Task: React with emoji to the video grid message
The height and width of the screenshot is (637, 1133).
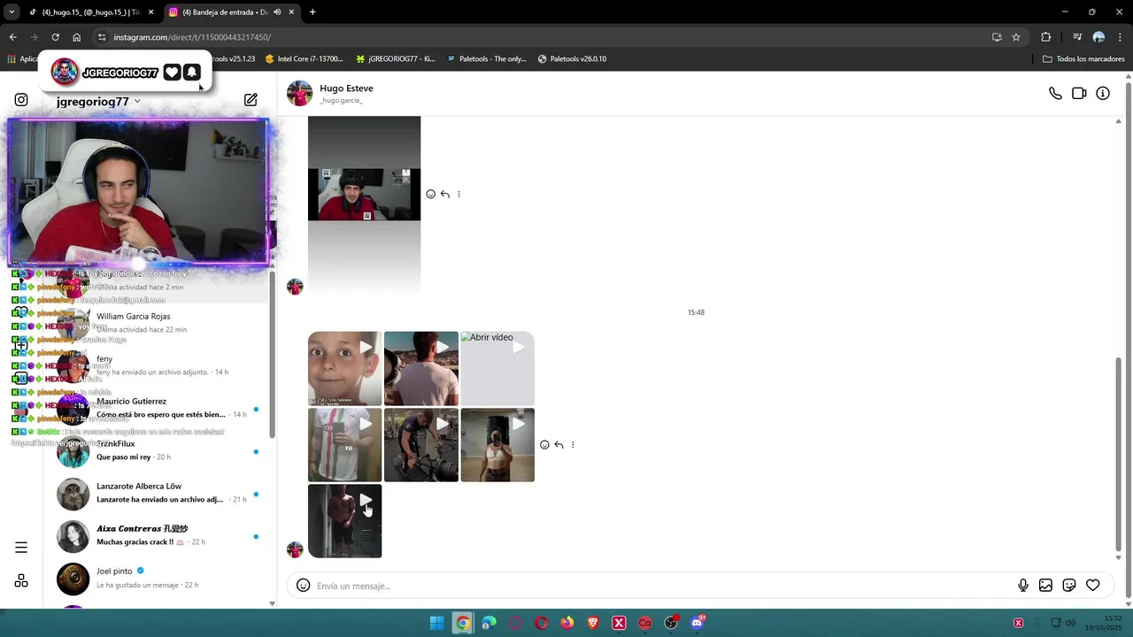Action: (544, 445)
